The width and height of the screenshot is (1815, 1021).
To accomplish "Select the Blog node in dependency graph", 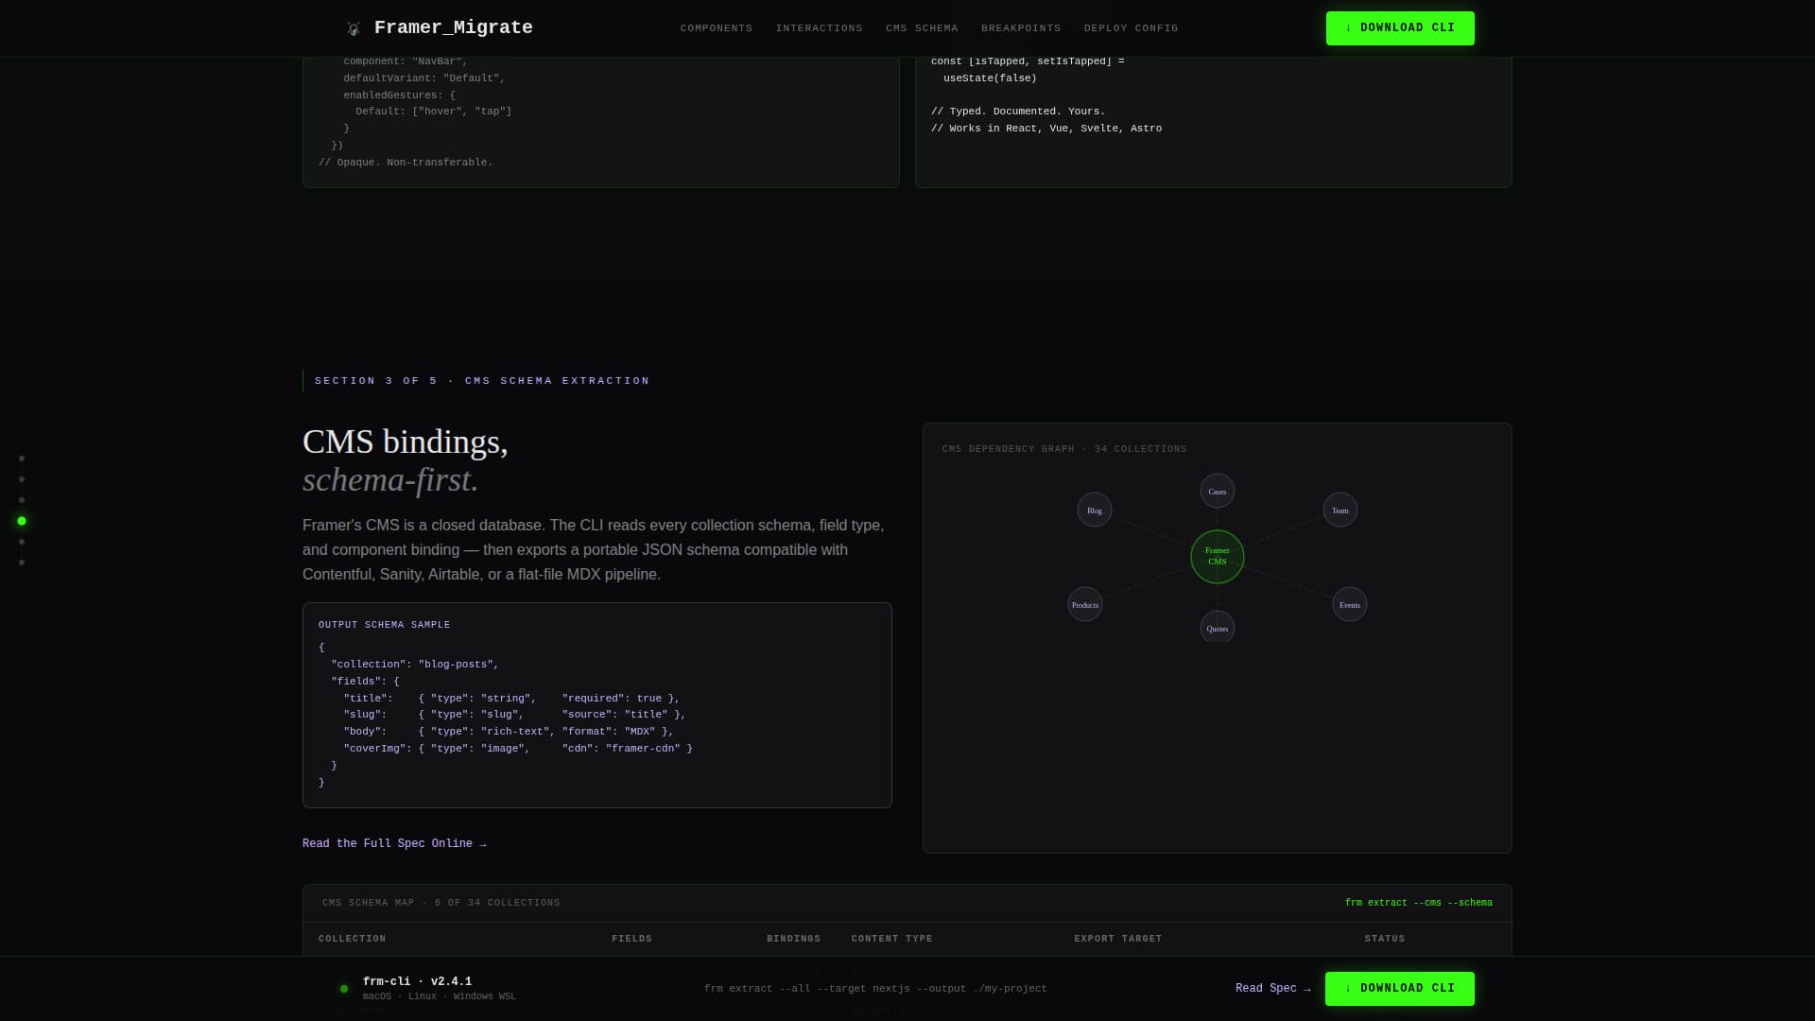I will click(1094, 510).
